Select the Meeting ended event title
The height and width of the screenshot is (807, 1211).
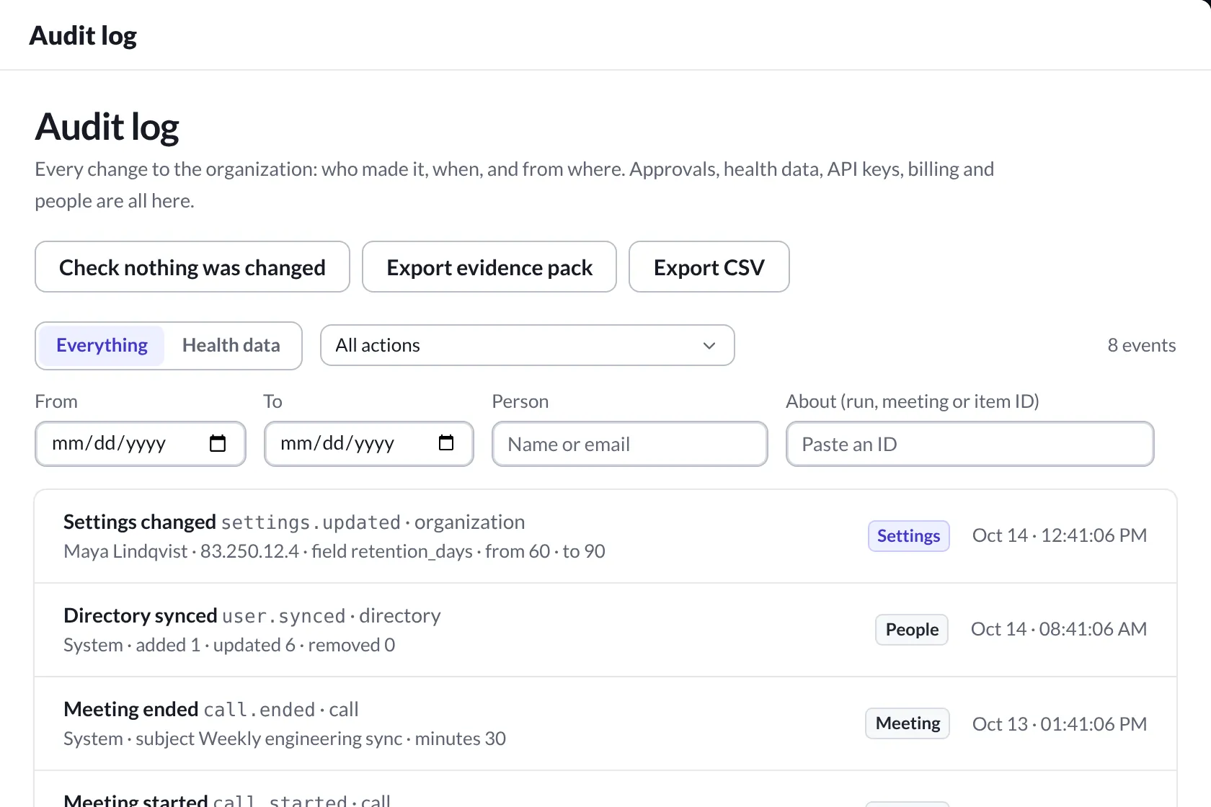tap(131, 709)
